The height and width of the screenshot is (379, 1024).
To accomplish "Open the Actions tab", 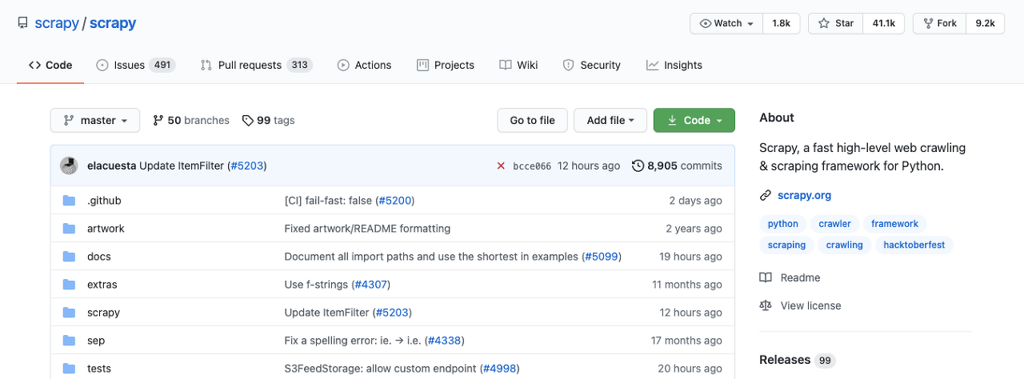I will 364,65.
